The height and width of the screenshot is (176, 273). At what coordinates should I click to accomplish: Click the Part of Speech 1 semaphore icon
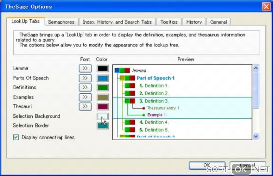(127, 78)
